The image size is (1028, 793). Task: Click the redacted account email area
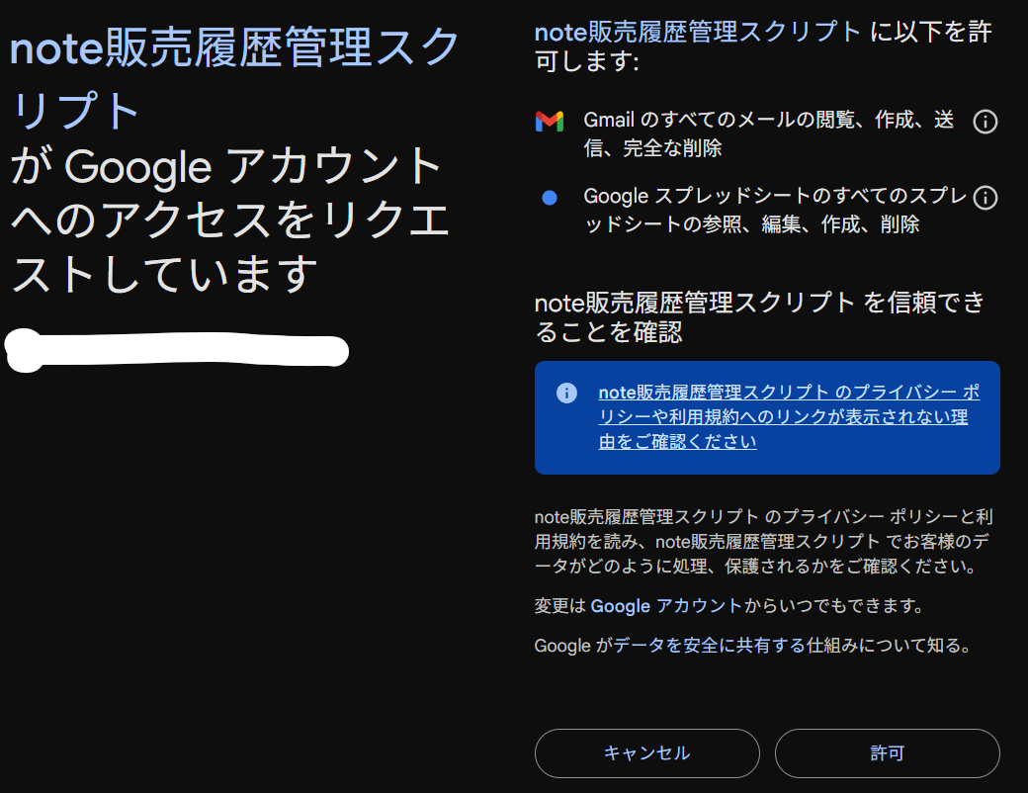[178, 350]
